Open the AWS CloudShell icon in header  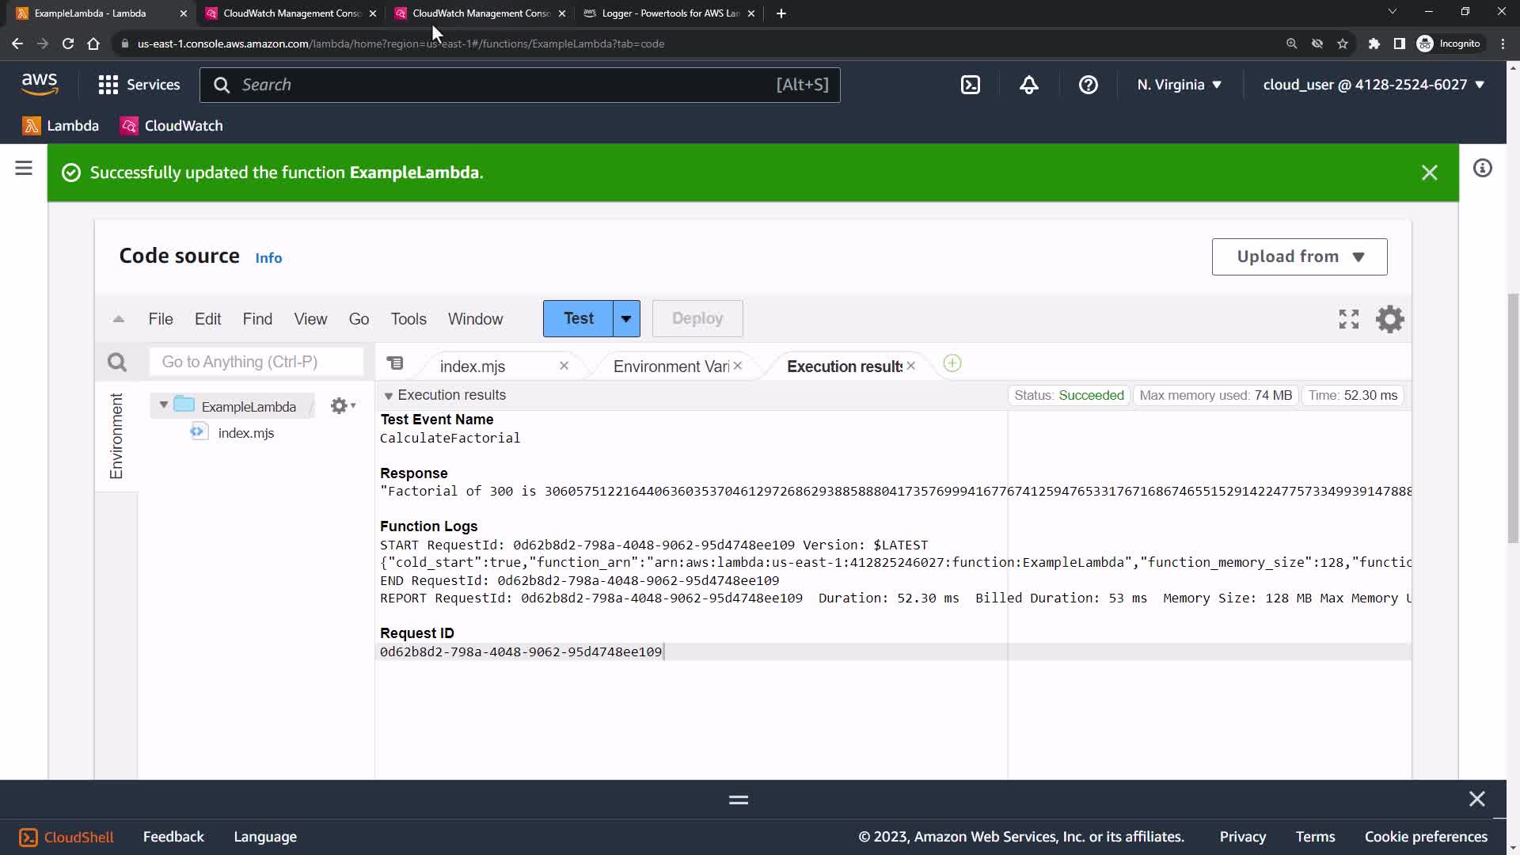pyautogui.click(x=971, y=85)
